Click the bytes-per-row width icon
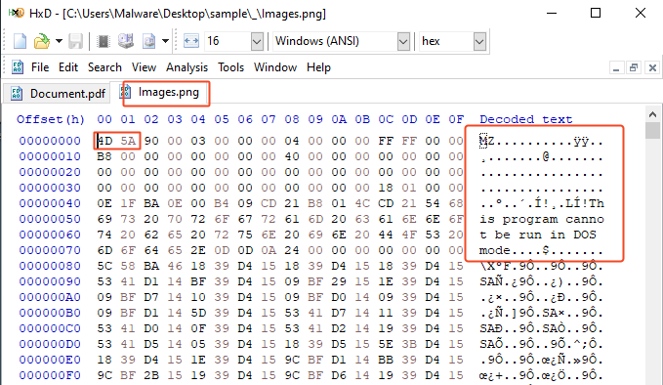The image size is (663, 385). click(x=191, y=41)
